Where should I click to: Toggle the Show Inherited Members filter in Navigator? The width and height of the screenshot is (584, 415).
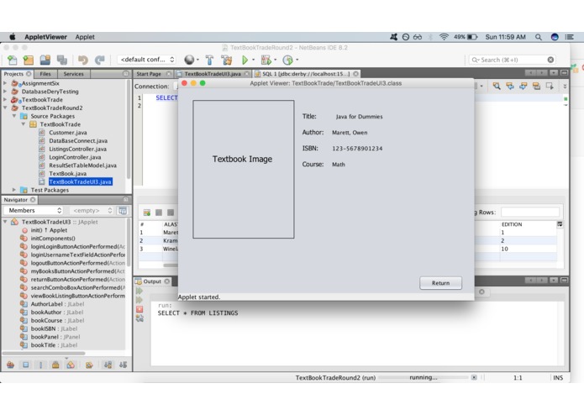[10, 365]
